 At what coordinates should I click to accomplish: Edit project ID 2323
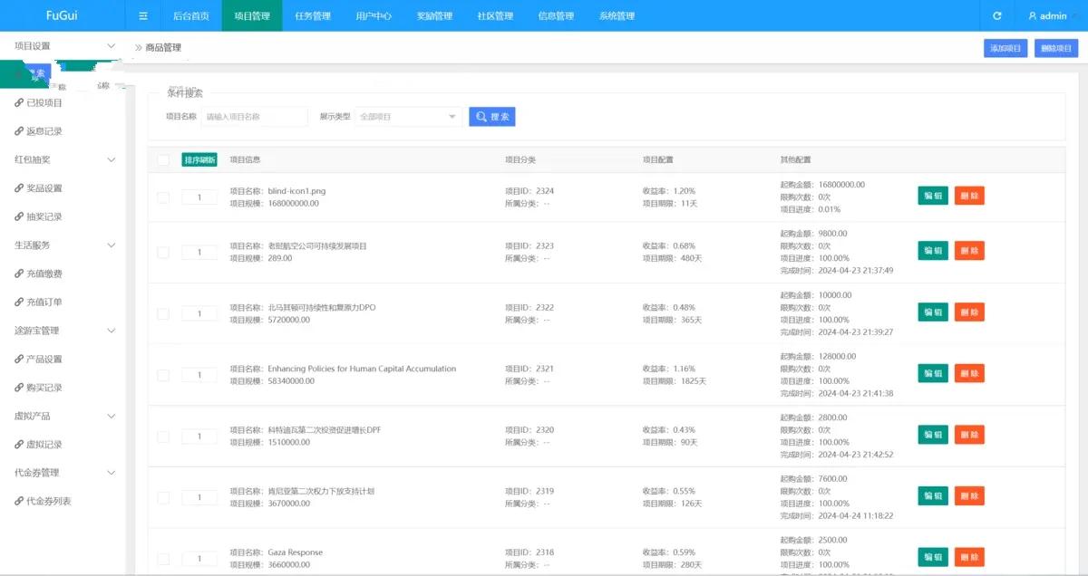(933, 251)
